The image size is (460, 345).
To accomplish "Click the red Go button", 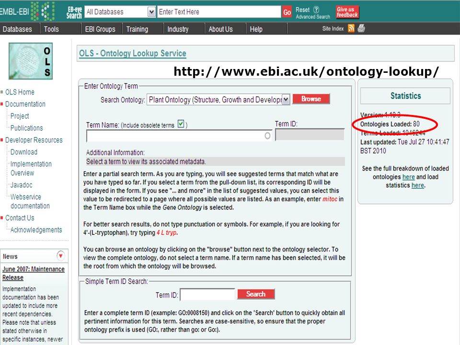I will pos(287,12).
